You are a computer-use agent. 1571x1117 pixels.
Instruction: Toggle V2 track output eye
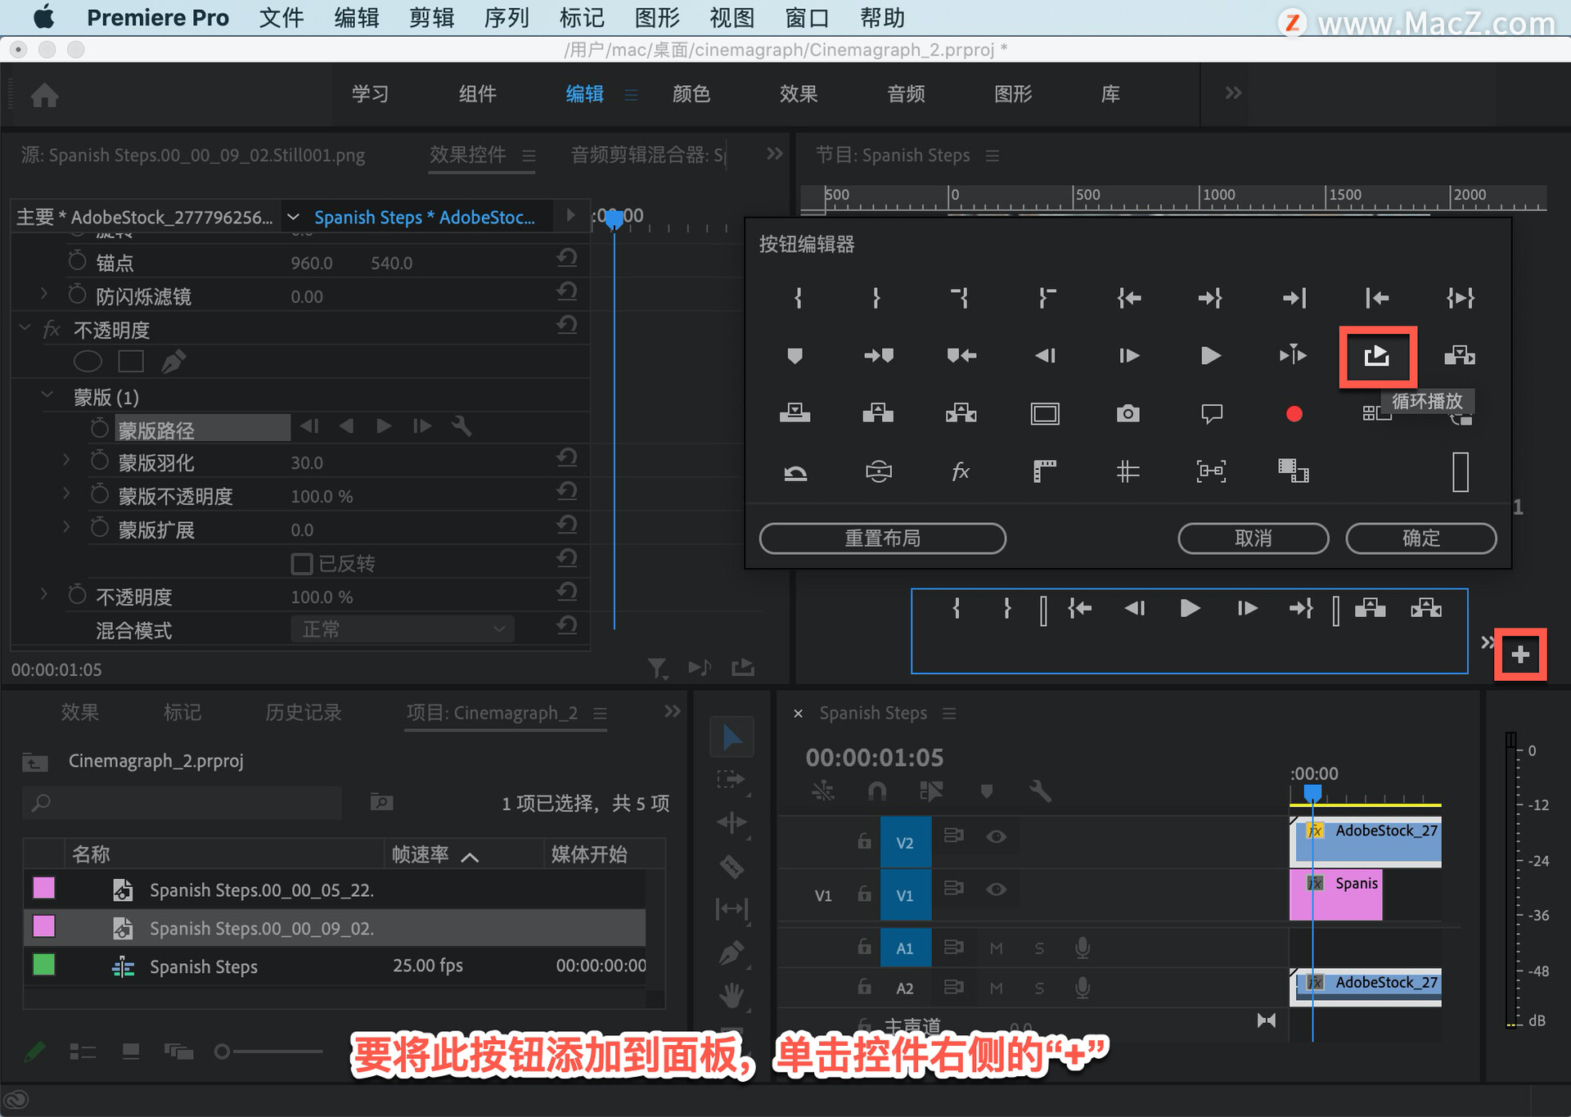[x=996, y=836]
